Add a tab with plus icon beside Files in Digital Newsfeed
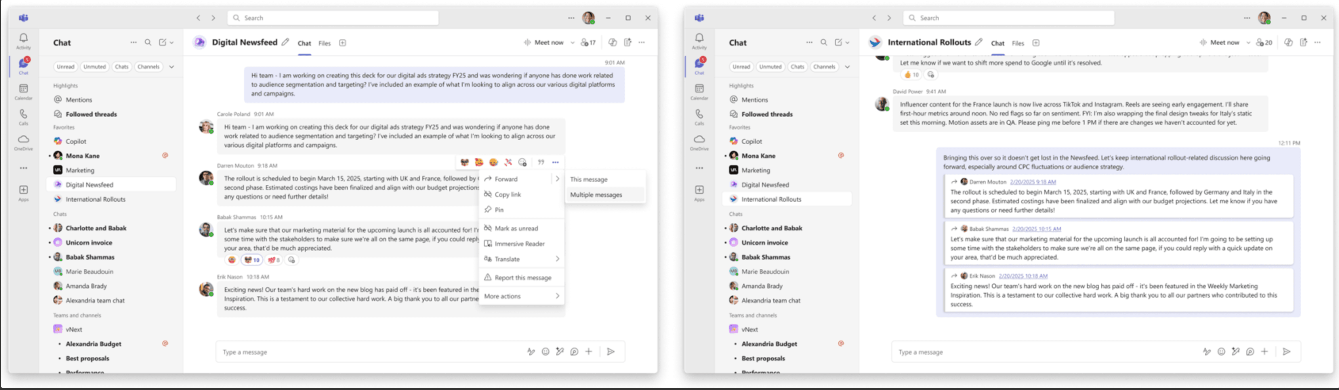This screenshot has width=1339, height=390. coord(343,43)
